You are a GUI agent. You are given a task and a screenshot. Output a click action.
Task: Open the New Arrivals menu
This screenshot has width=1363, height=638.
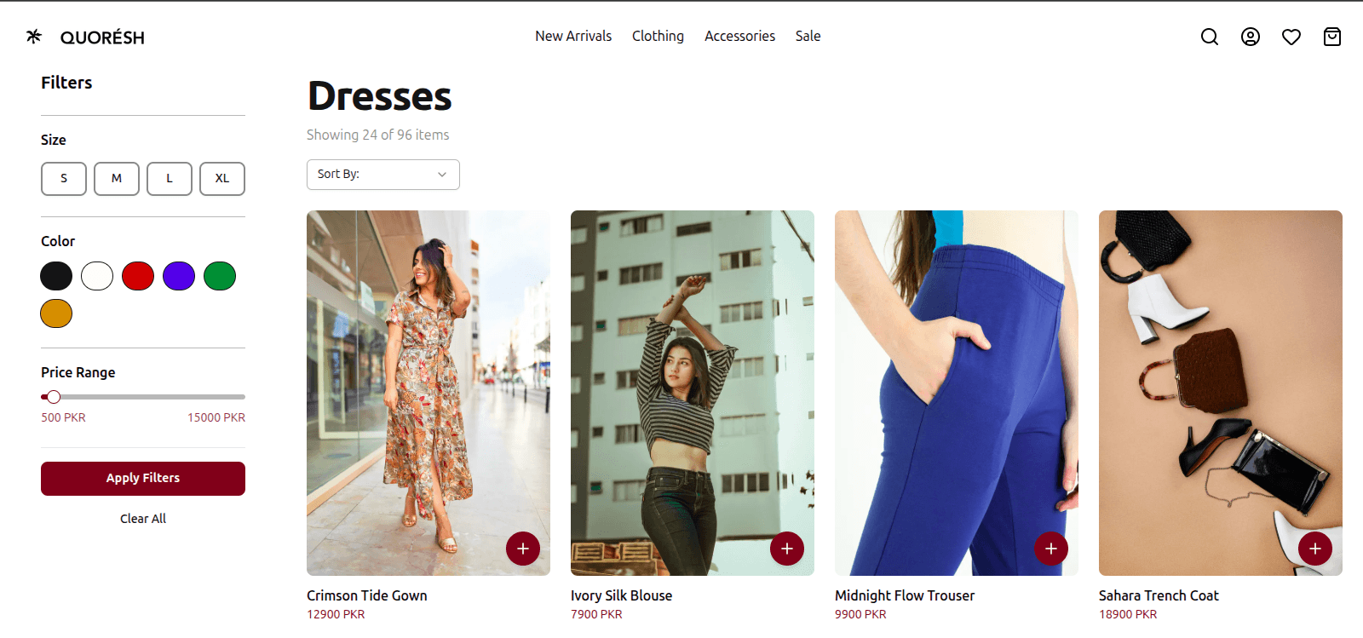pyautogui.click(x=573, y=36)
